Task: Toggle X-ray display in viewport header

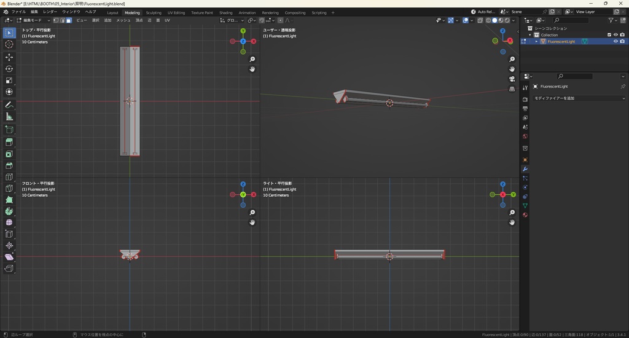Action: 479,20
